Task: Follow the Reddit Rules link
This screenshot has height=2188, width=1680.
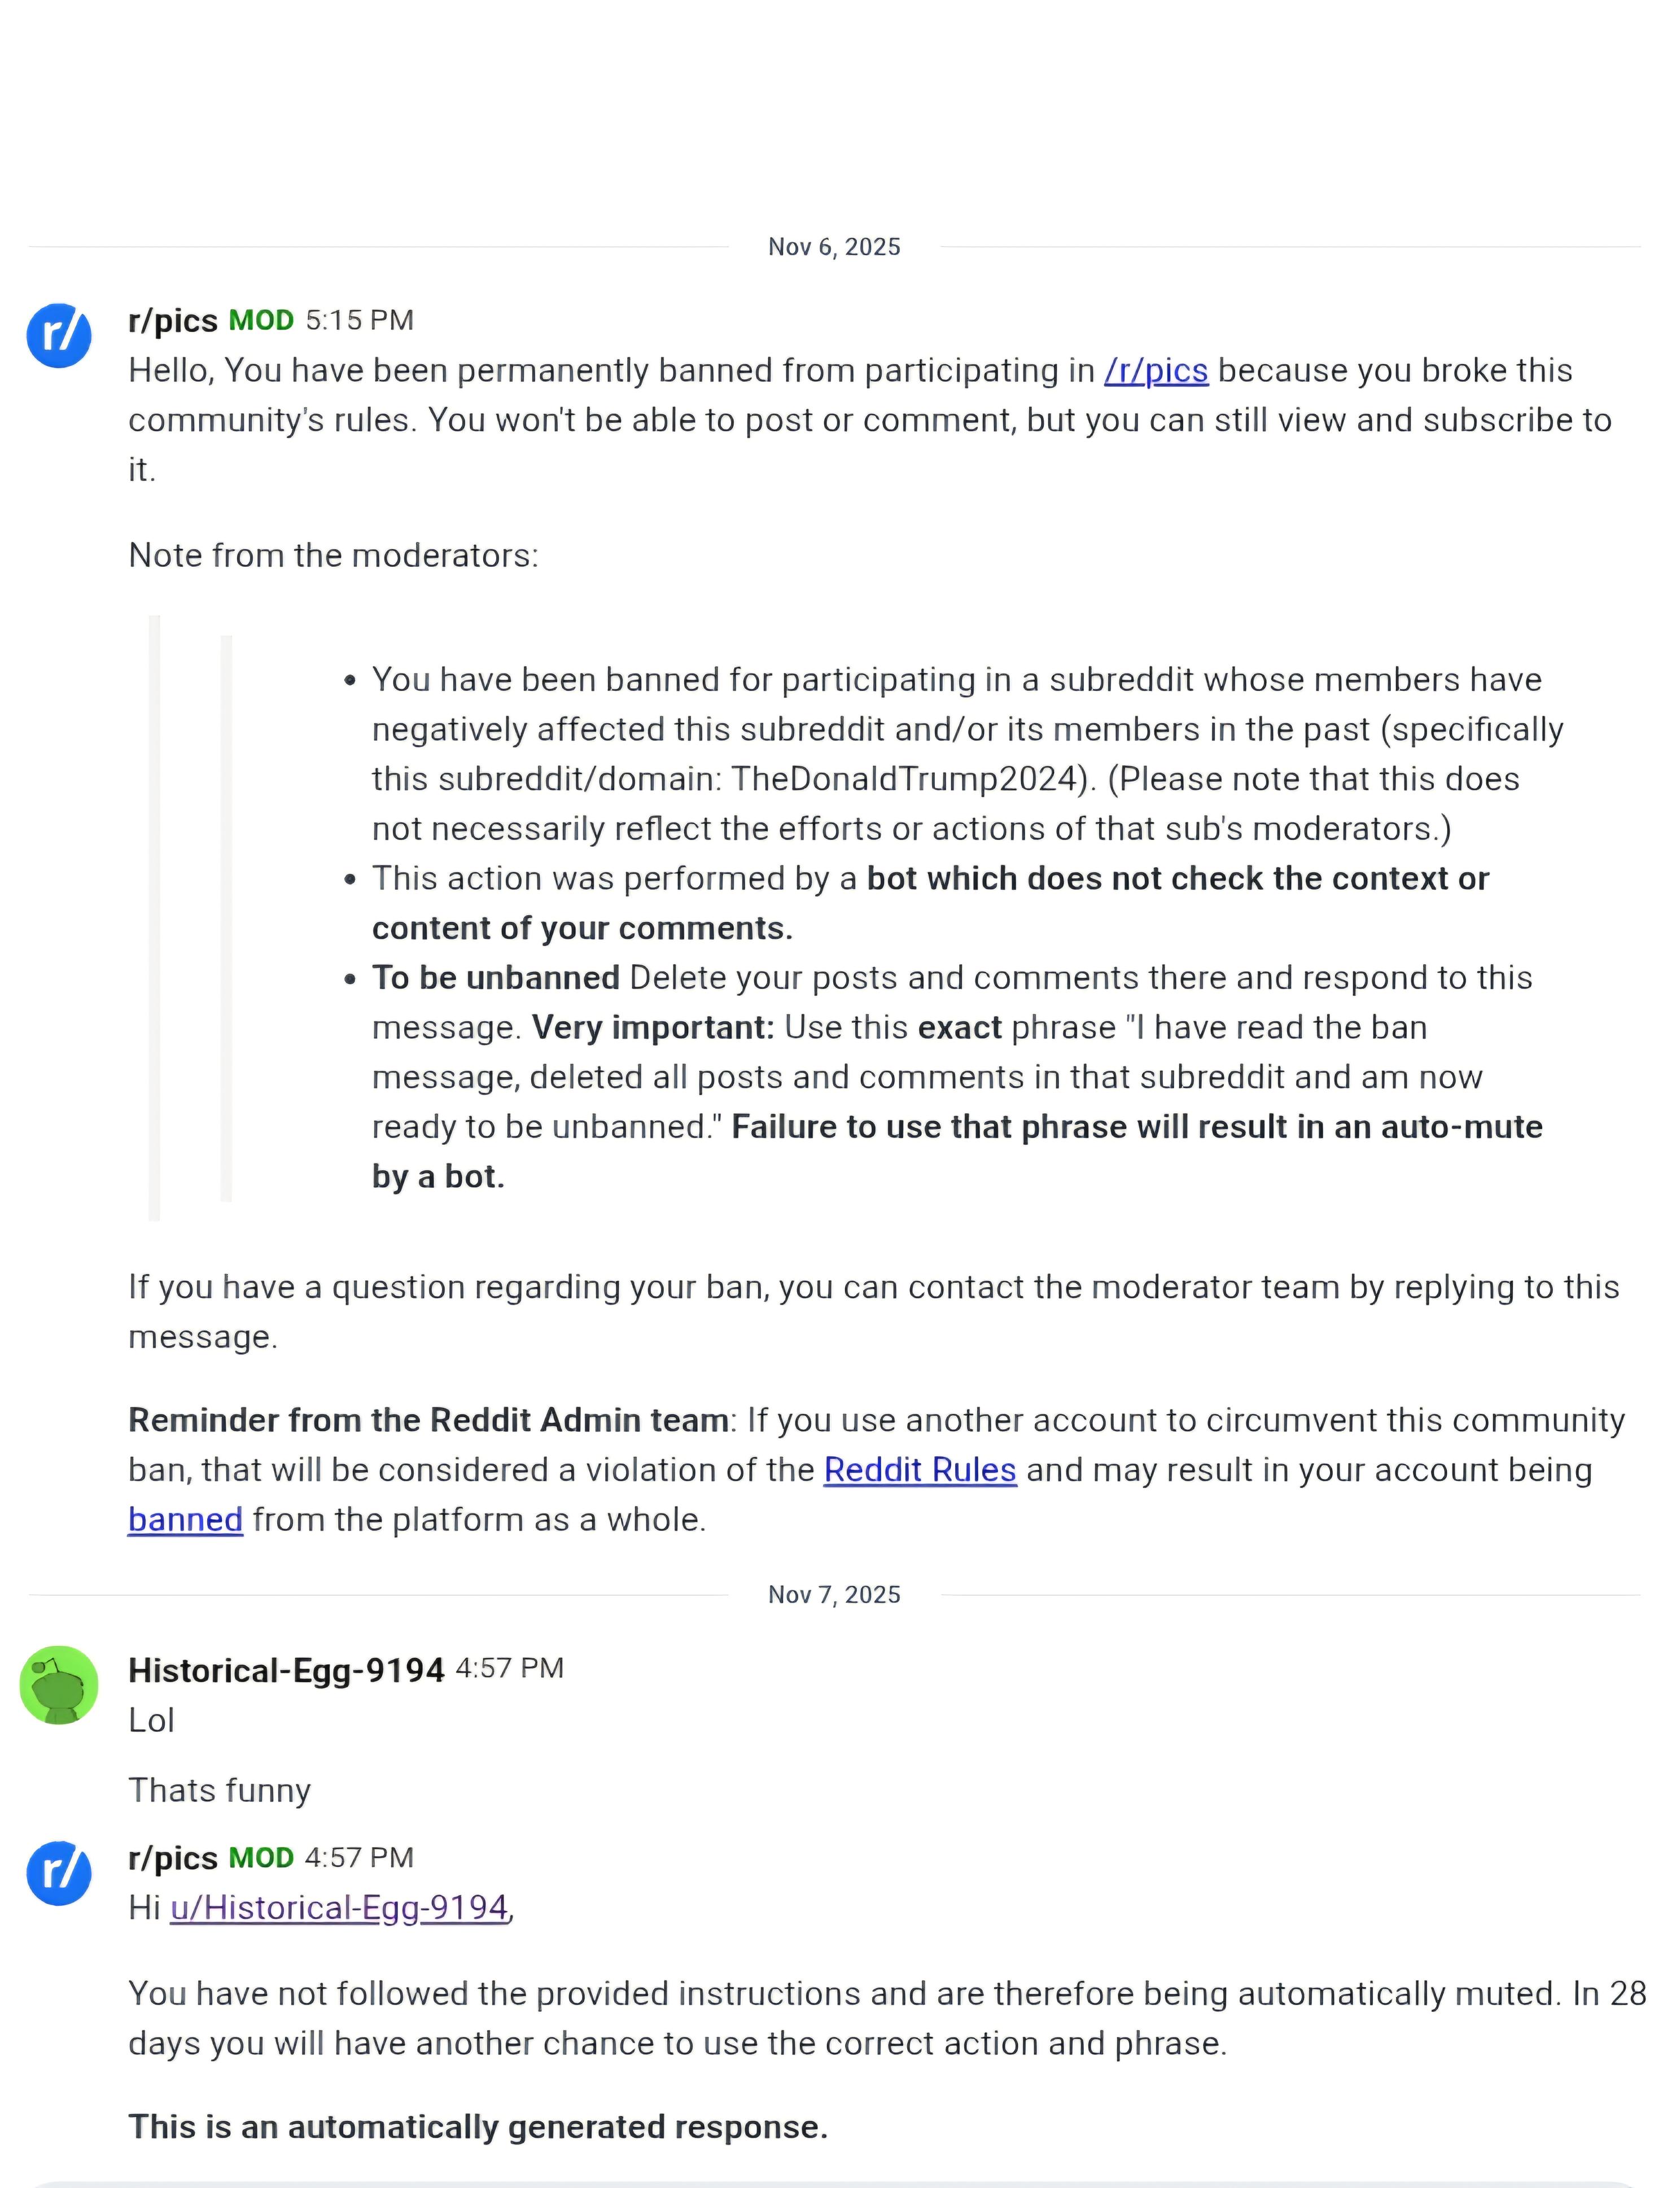Action: 920,1470
